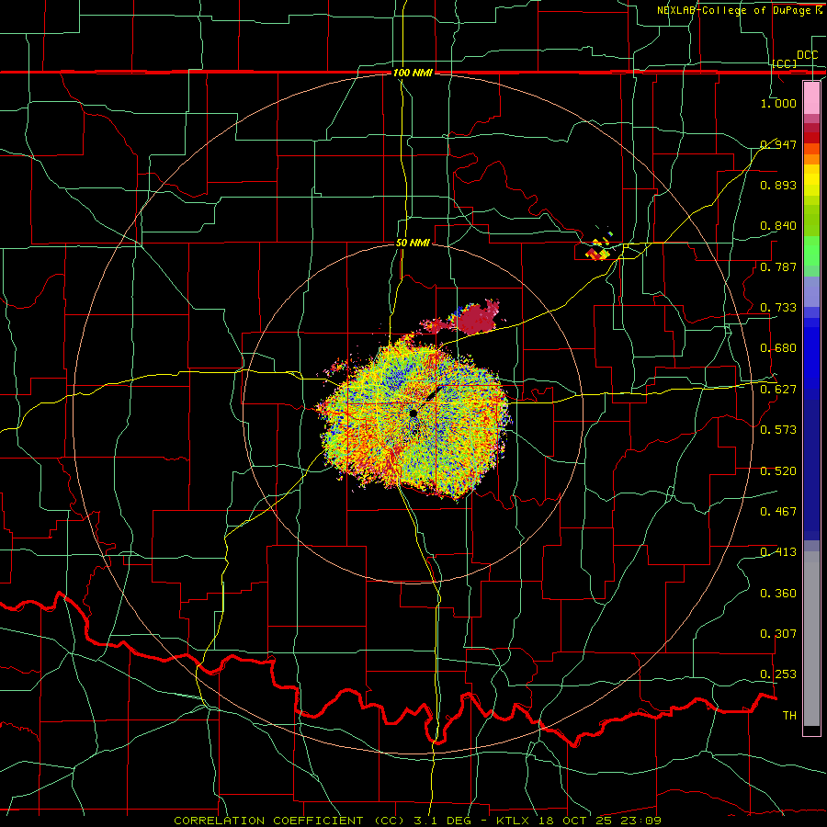
Task: Click the 0.413 legend value
Action: click(x=778, y=552)
